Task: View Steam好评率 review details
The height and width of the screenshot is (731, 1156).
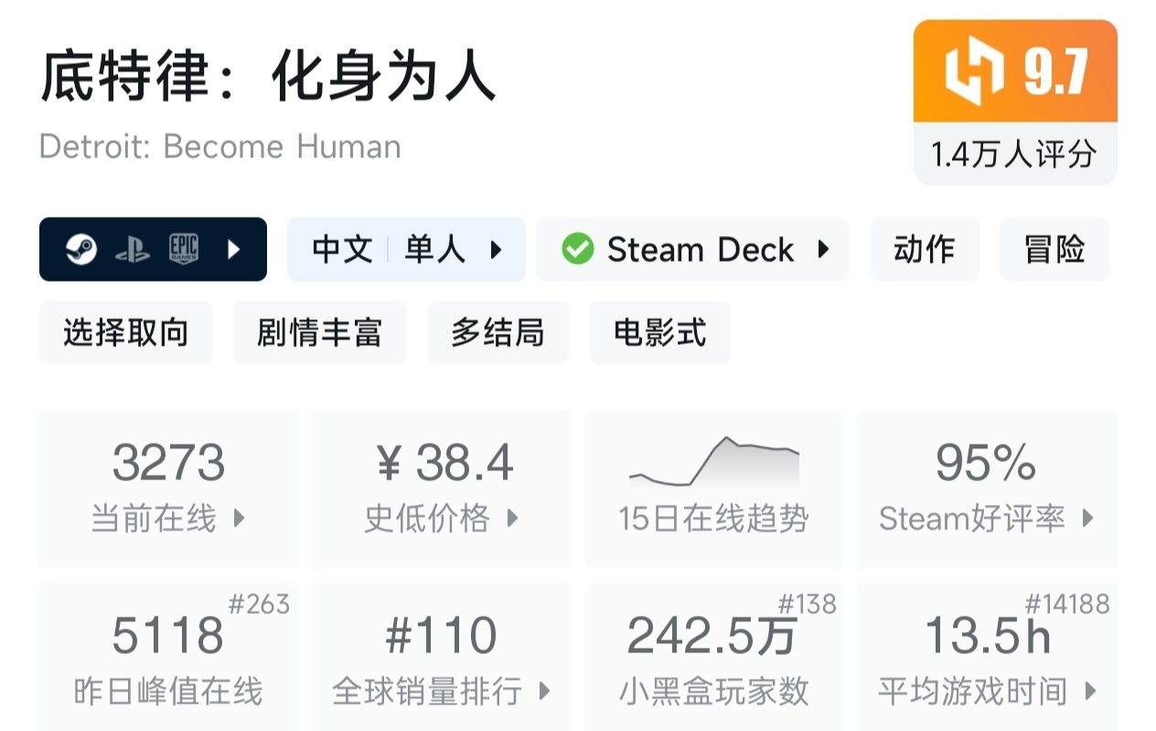Action: coord(986,489)
